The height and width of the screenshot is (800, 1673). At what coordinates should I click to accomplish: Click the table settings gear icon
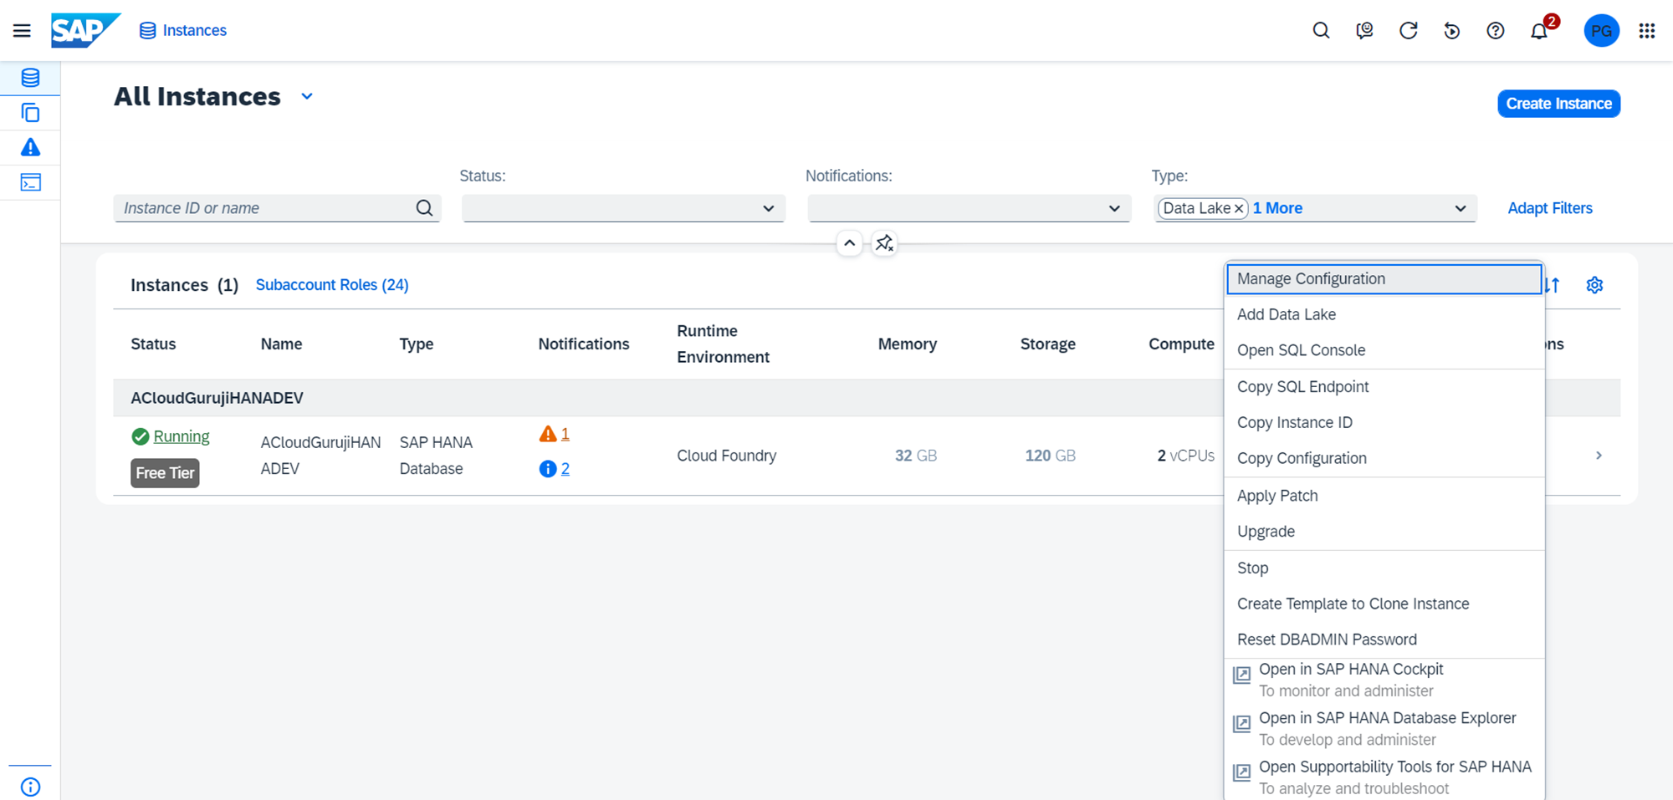[x=1594, y=285]
